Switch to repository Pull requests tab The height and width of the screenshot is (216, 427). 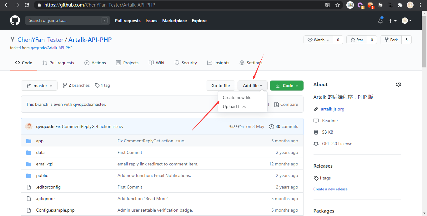coord(58,63)
